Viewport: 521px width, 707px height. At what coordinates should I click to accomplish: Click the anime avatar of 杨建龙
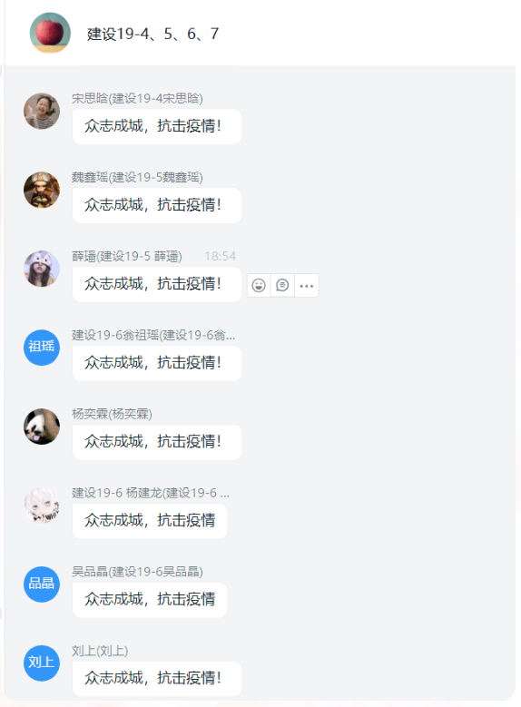42,506
